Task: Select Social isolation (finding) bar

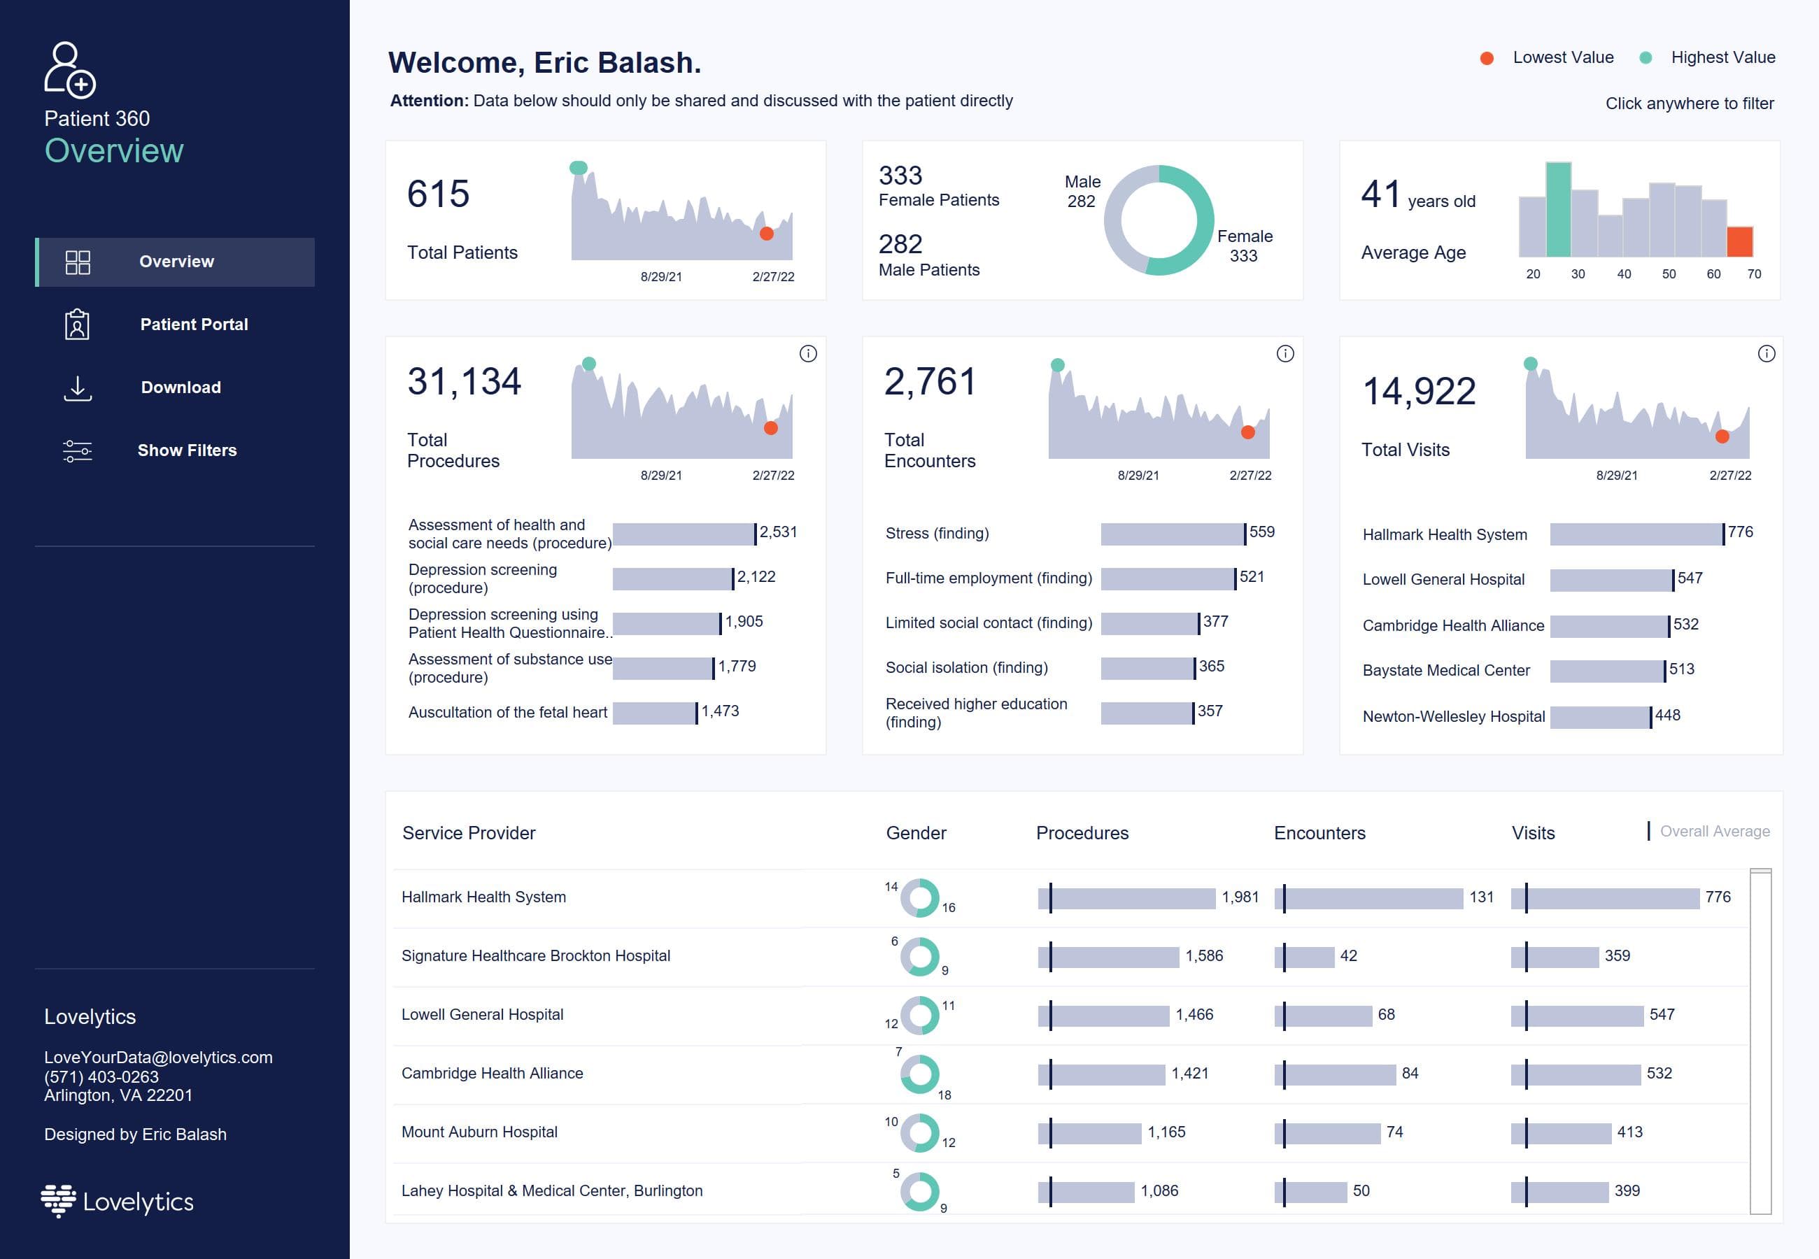Action: point(1148,668)
